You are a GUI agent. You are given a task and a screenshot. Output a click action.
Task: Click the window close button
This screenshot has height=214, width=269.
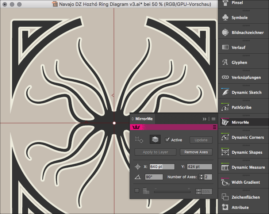(5, 4)
